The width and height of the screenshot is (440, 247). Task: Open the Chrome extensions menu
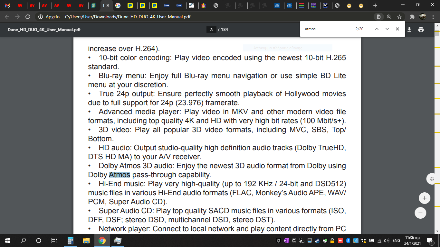(x=412, y=17)
